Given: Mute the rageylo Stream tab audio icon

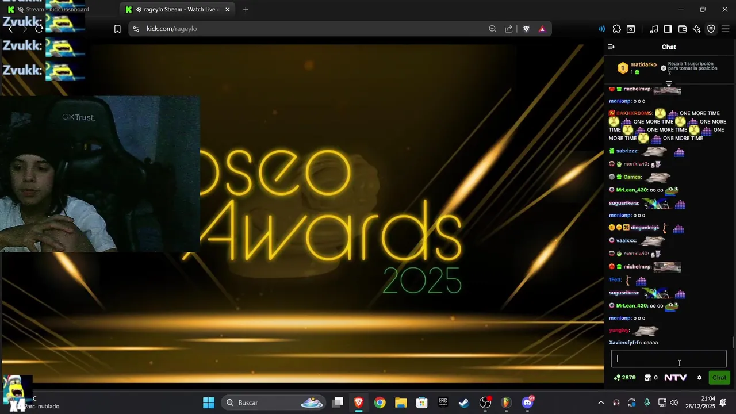Looking at the screenshot, I should (139, 10).
